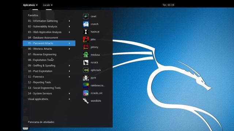234x131 pixels.
Task: Click the cewl text label
Action: [94, 16]
